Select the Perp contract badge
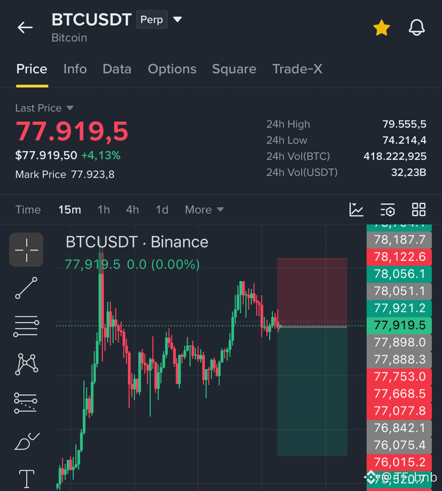This screenshot has width=442, height=491. tap(152, 19)
